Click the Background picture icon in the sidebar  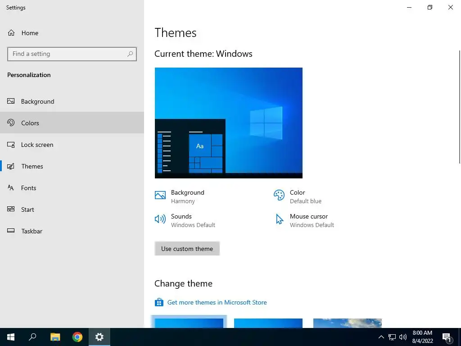(x=11, y=101)
